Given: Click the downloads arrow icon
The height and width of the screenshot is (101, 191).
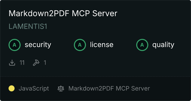Looking at the screenshot, I should coord(12,63).
